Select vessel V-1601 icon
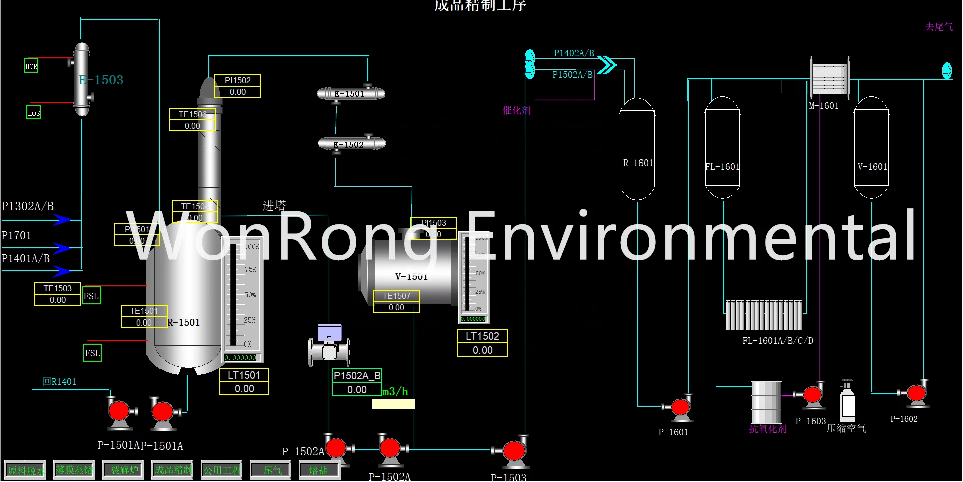 pos(871,148)
